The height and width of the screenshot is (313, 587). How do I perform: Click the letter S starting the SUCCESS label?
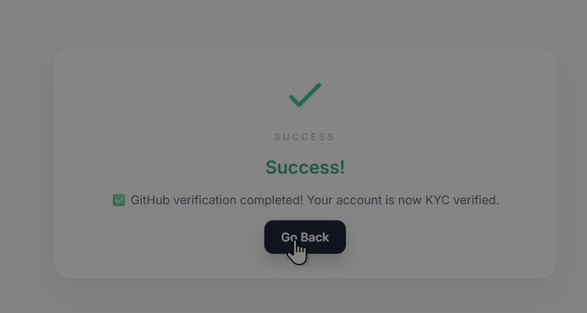277,137
